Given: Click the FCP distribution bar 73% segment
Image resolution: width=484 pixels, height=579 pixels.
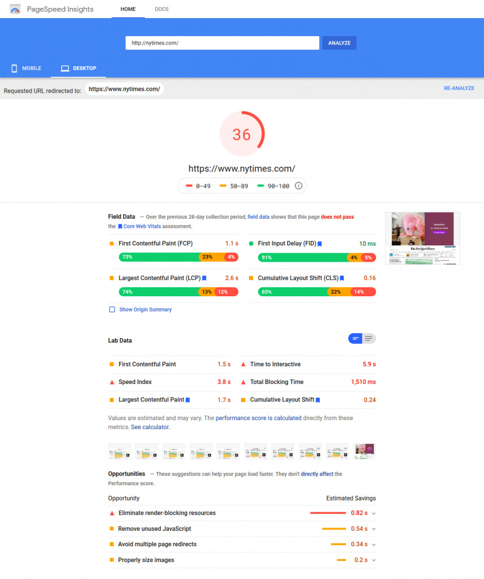Looking at the screenshot, I should pos(159,257).
